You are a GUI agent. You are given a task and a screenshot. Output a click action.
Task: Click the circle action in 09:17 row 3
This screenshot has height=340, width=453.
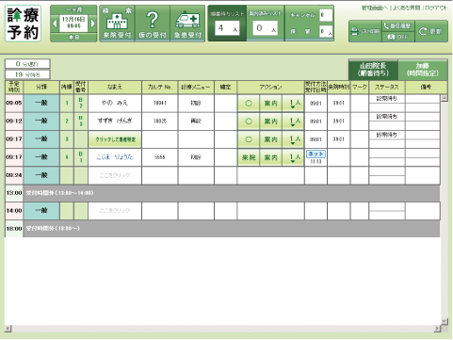tap(249, 139)
